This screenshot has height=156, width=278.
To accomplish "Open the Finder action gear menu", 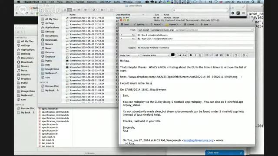I will pyautogui.click(x=86, y=10).
